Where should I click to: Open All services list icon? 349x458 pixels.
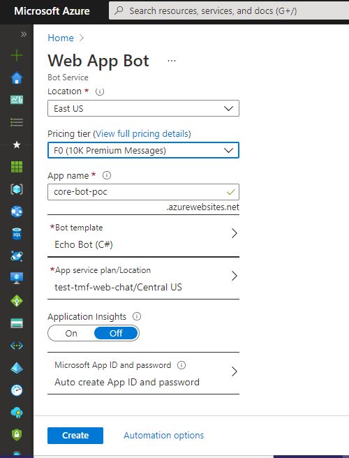pos(17,122)
